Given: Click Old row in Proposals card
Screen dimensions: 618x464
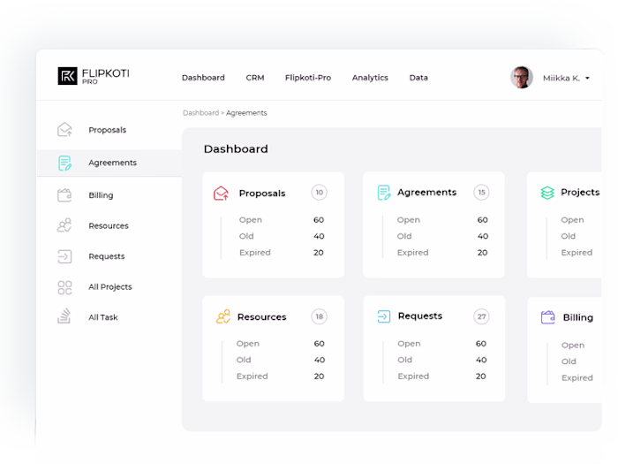Looking at the screenshot, I should click(282, 236).
